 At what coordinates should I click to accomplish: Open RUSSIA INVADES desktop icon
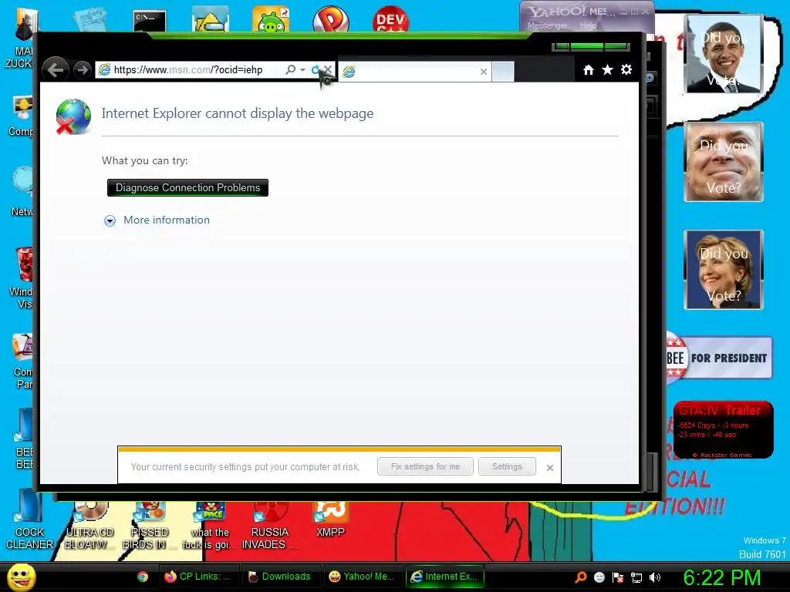point(269,526)
